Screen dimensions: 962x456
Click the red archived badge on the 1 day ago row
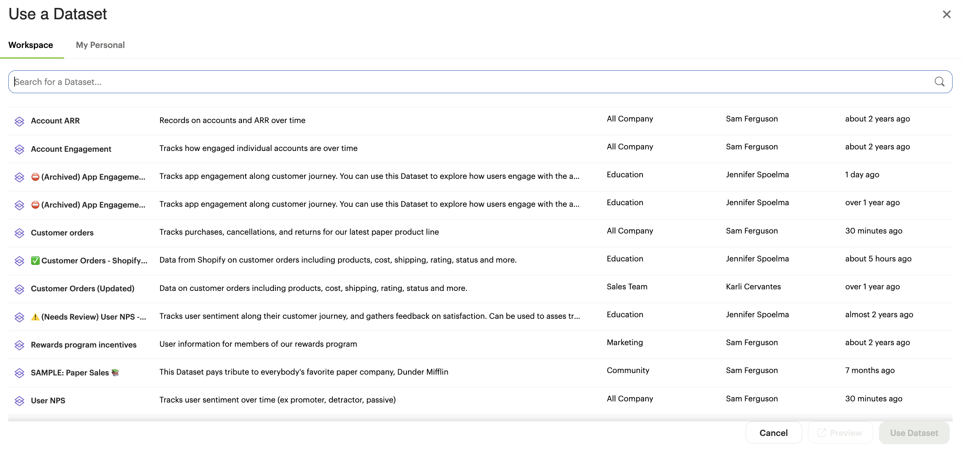pos(35,177)
